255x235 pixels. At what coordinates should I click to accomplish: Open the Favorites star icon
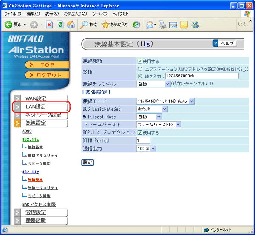[x=105, y=25]
